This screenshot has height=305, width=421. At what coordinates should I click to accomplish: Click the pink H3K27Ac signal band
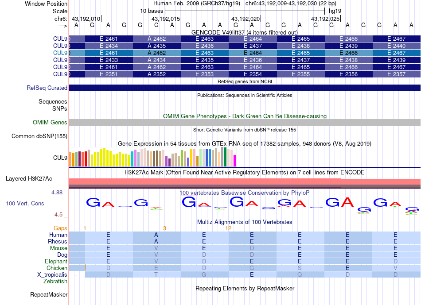click(x=245, y=181)
